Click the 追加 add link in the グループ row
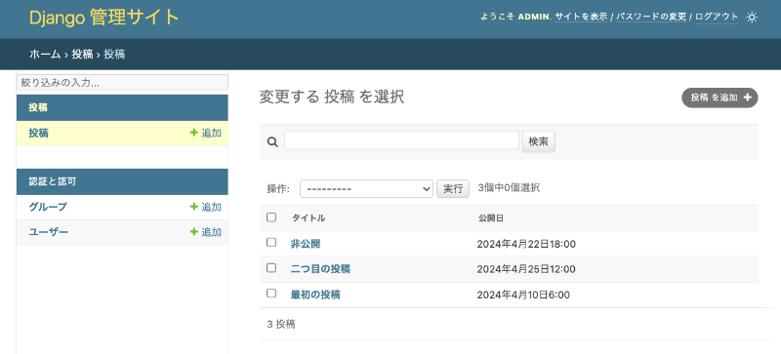 click(206, 207)
